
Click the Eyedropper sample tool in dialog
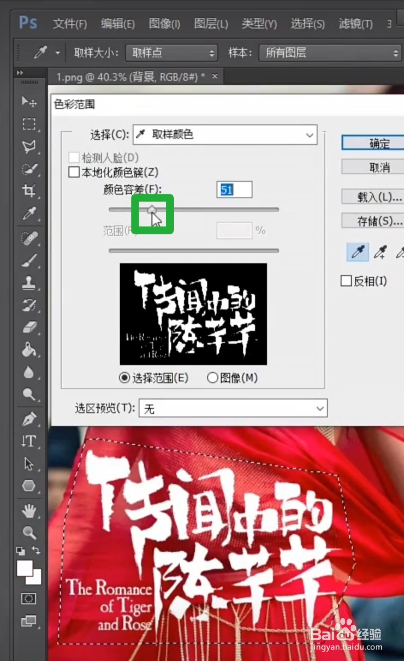[357, 252]
